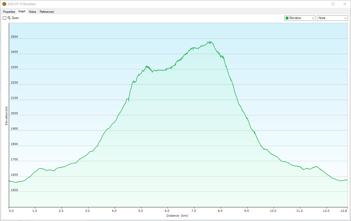Click the 7.0 km distance tick label

click(x=194, y=211)
